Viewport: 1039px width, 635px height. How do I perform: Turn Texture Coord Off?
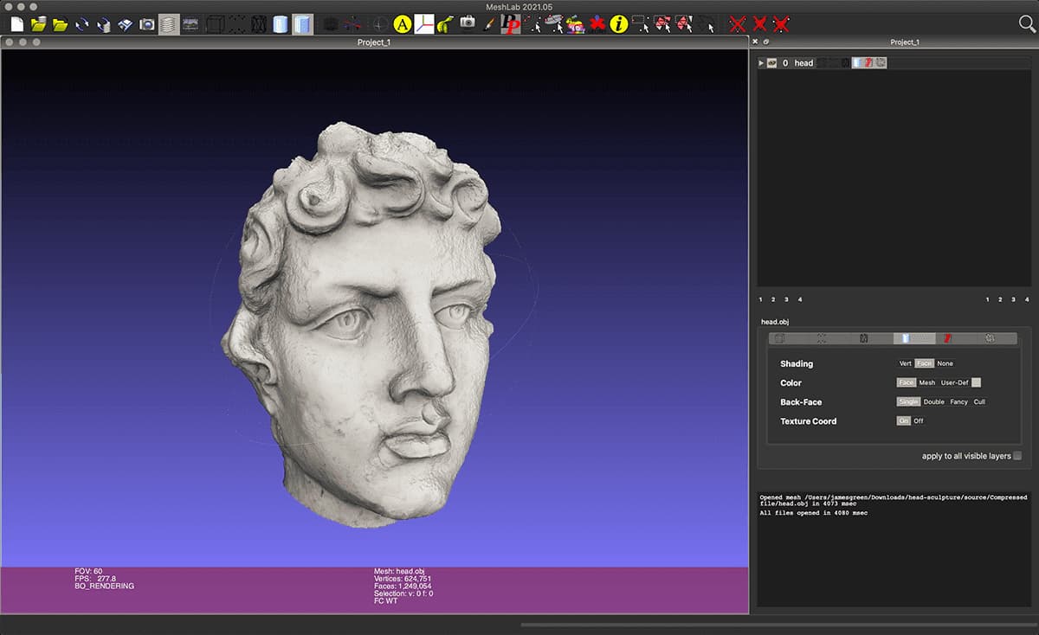pyautogui.click(x=917, y=421)
